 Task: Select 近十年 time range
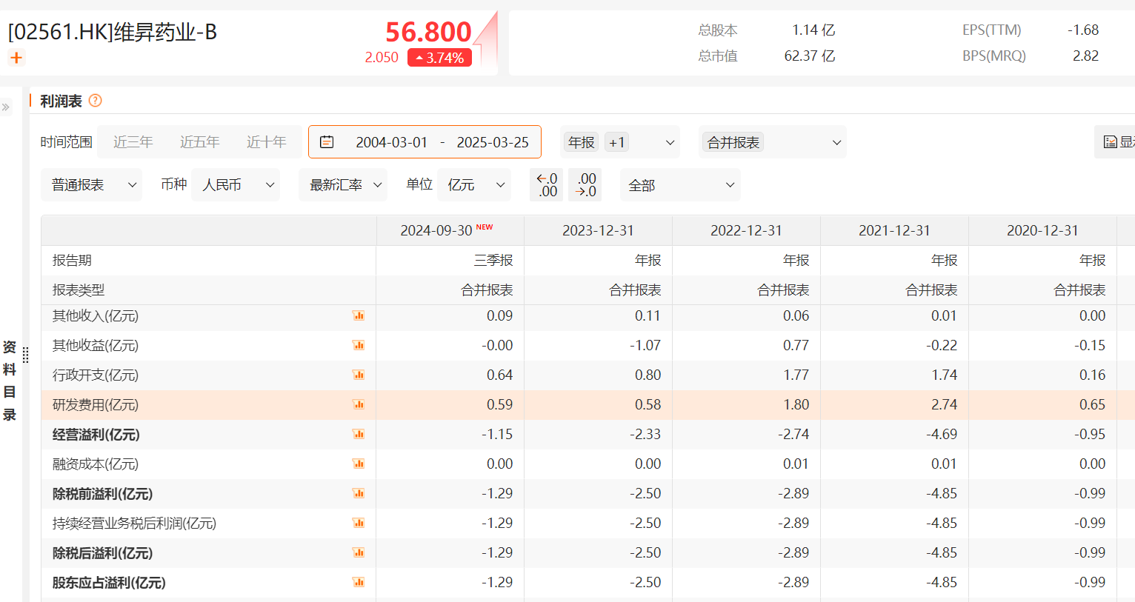(x=267, y=142)
